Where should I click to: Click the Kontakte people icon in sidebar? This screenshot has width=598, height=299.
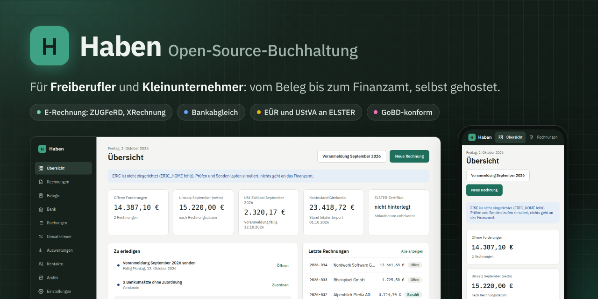pos(41,264)
